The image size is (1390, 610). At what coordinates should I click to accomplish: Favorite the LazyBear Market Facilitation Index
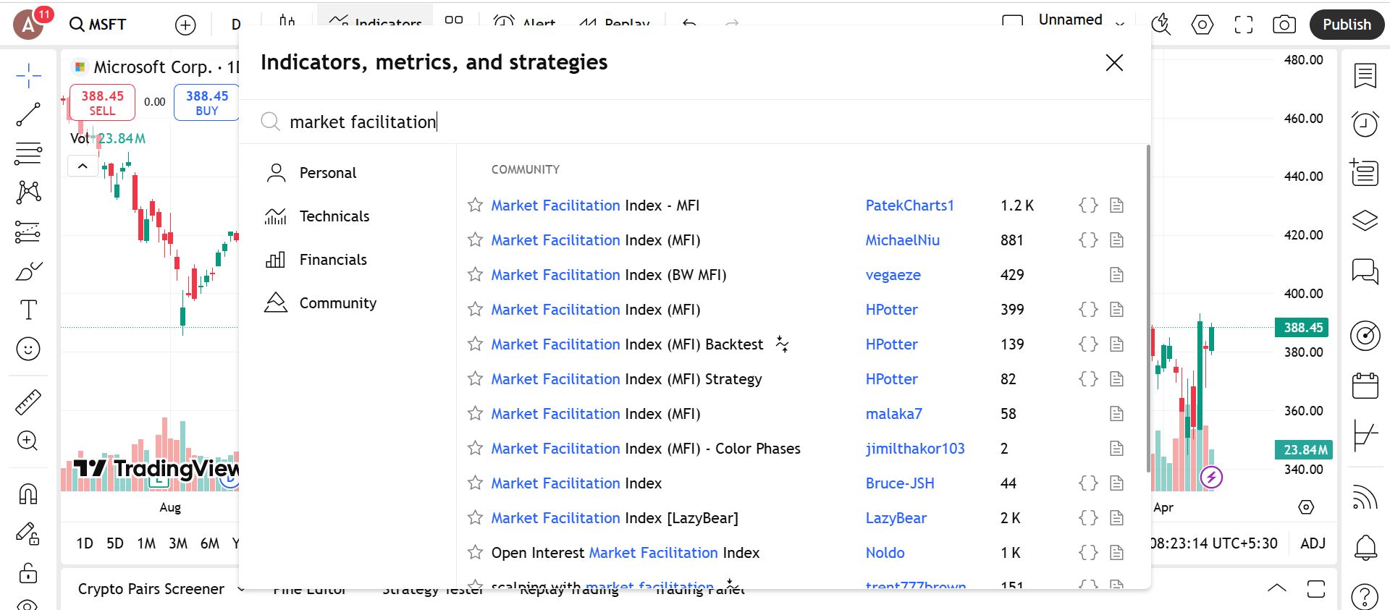click(x=475, y=518)
